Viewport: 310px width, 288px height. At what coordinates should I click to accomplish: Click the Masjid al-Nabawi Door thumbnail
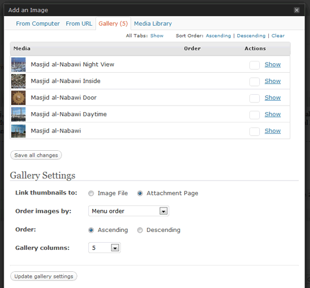(18, 98)
